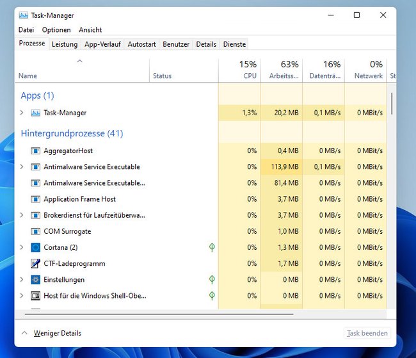
Task: Click the COM Surrogate process icon
Action: click(x=36, y=231)
